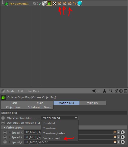This screenshot has width=128, height=147.
Task: Open the Object layer tab
Action: click(14, 107)
